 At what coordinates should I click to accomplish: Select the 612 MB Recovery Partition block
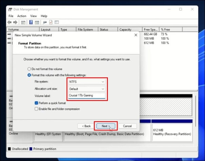pos(172,132)
